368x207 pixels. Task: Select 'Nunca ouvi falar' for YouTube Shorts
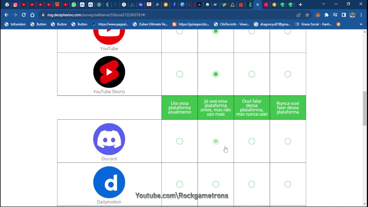[288, 74]
